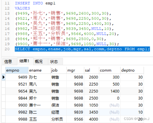Click the (Null) comm cell for 陈二
Image resolution: width=153 pixels, height=123 pixels.
pos(110,112)
